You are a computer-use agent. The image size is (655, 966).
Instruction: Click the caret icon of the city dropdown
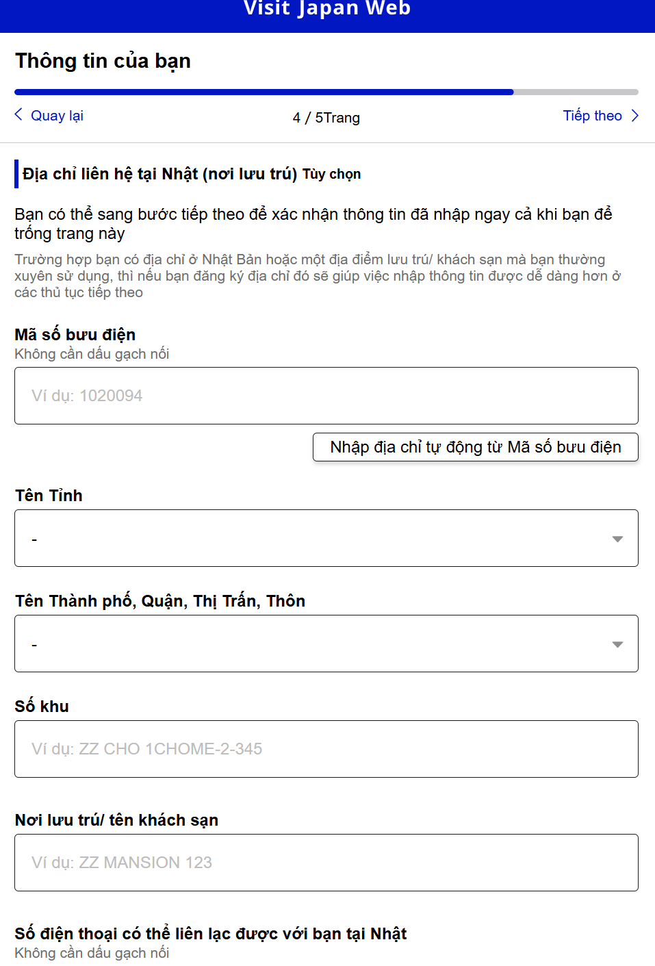(x=617, y=644)
